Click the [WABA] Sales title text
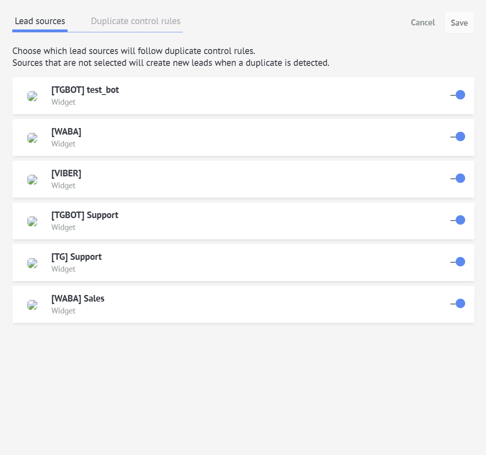This screenshot has height=455, width=486. coord(78,299)
